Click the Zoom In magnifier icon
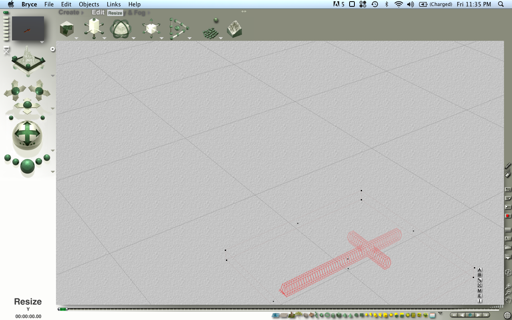The image size is (512, 320). (x=508, y=286)
